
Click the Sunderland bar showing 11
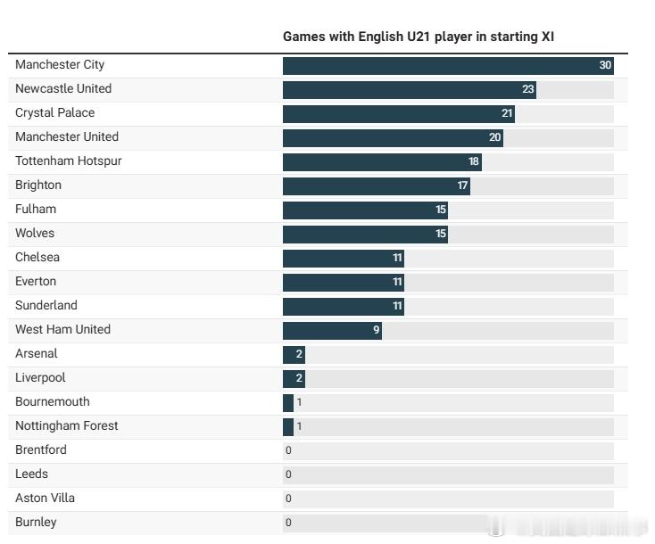[x=344, y=307]
